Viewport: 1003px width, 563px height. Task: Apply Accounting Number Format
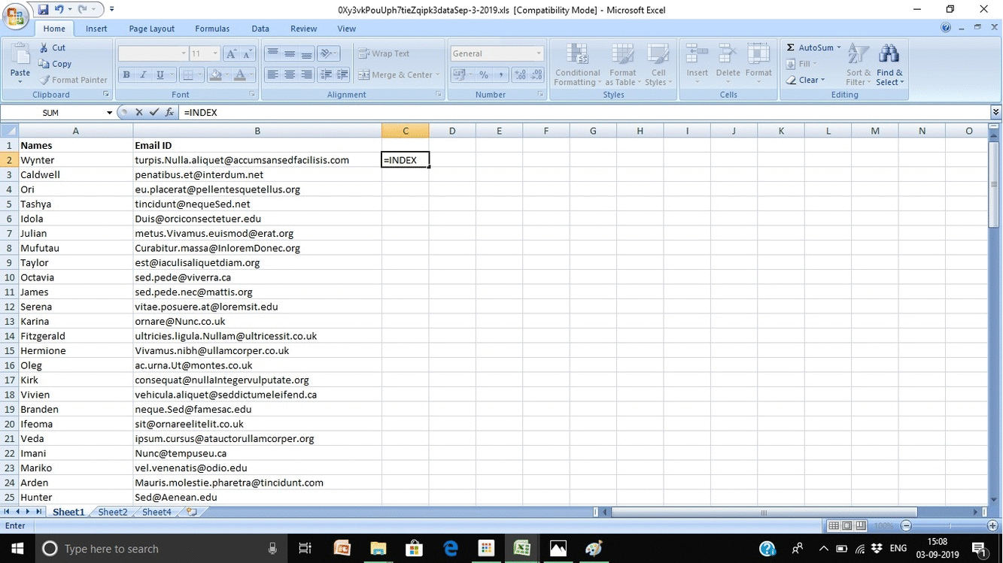point(457,74)
